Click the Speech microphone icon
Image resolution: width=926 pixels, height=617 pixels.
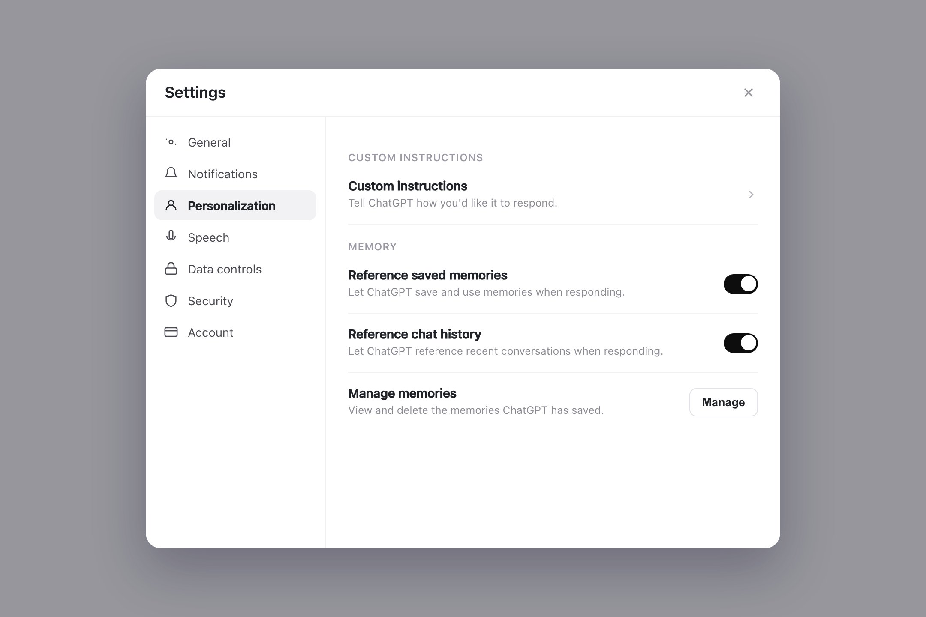pos(171,236)
